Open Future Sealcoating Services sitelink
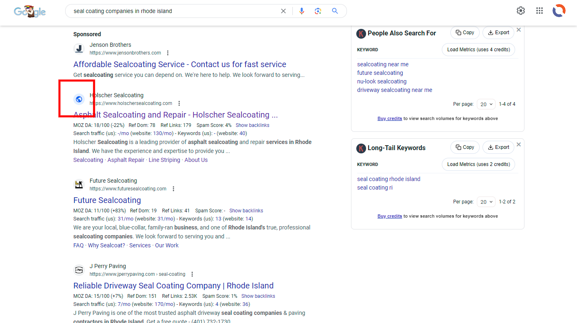Screen dimensions: 577x323 140,245
